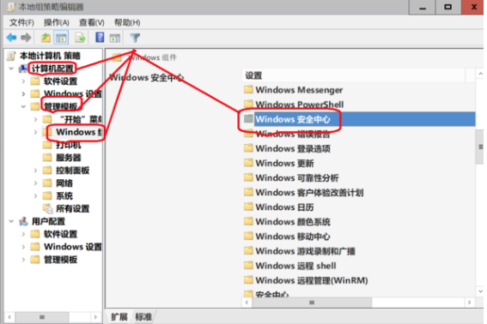Click the Filter funnel toolbar icon
The image size is (487, 324).
coord(135,38)
